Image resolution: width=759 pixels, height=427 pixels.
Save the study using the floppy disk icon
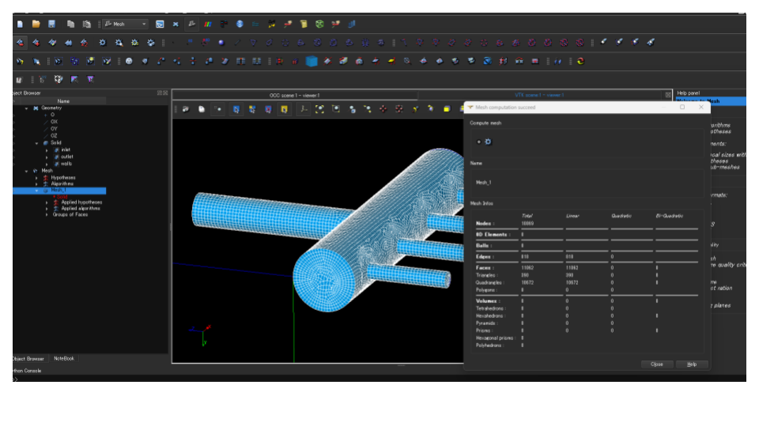pyautogui.click(x=51, y=24)
